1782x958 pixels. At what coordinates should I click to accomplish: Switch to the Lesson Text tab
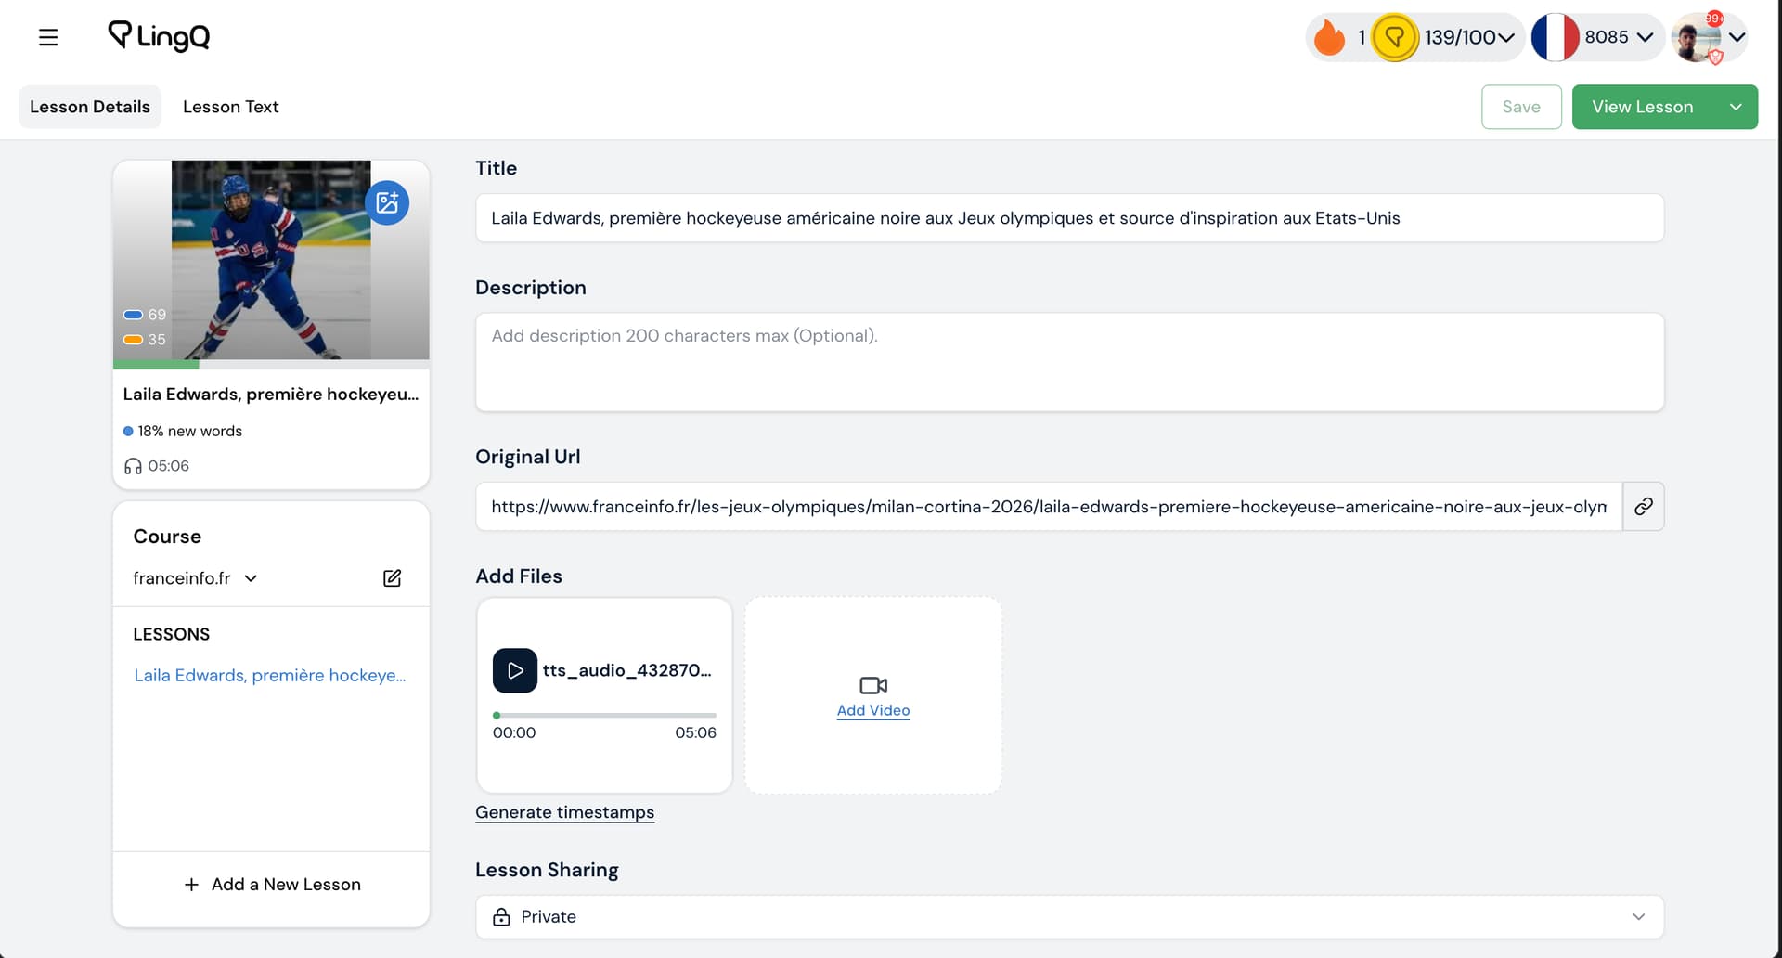230,107
